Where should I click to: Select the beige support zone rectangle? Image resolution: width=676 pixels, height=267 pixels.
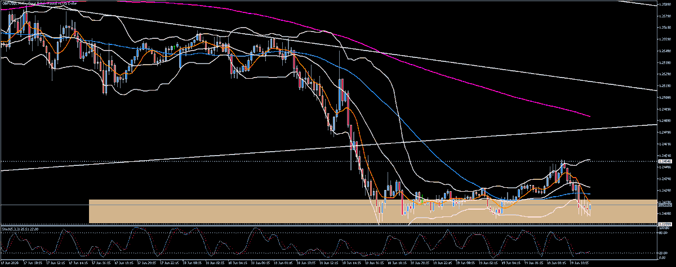point(373,211)
